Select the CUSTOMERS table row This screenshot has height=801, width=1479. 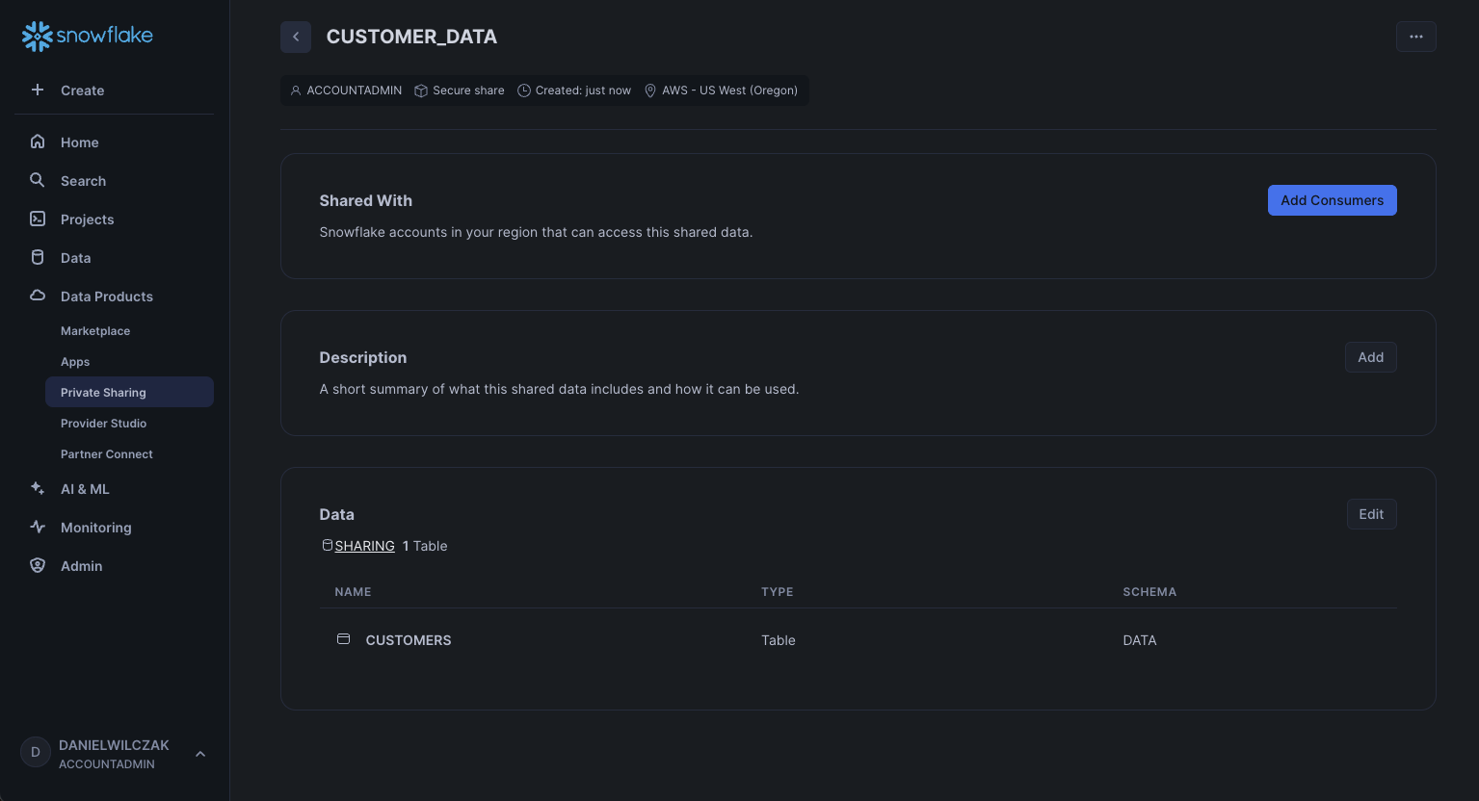(x=409, y=640)
